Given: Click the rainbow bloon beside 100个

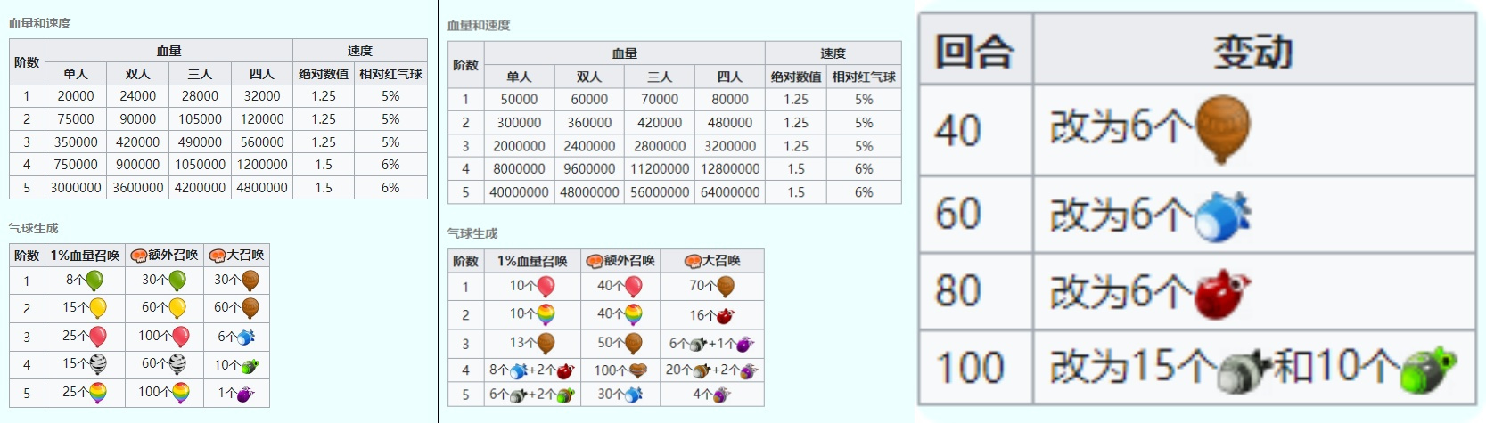Looking at the screenshot, I should [x=180, y=393].
